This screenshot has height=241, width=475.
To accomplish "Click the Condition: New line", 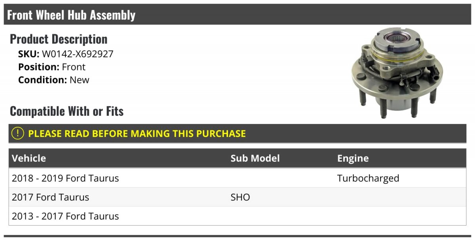I will [x=54, y=80].
